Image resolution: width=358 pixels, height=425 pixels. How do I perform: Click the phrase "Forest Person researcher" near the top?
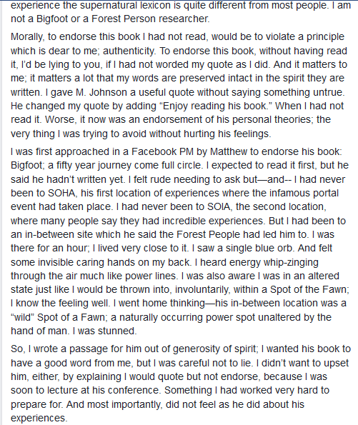150,19
